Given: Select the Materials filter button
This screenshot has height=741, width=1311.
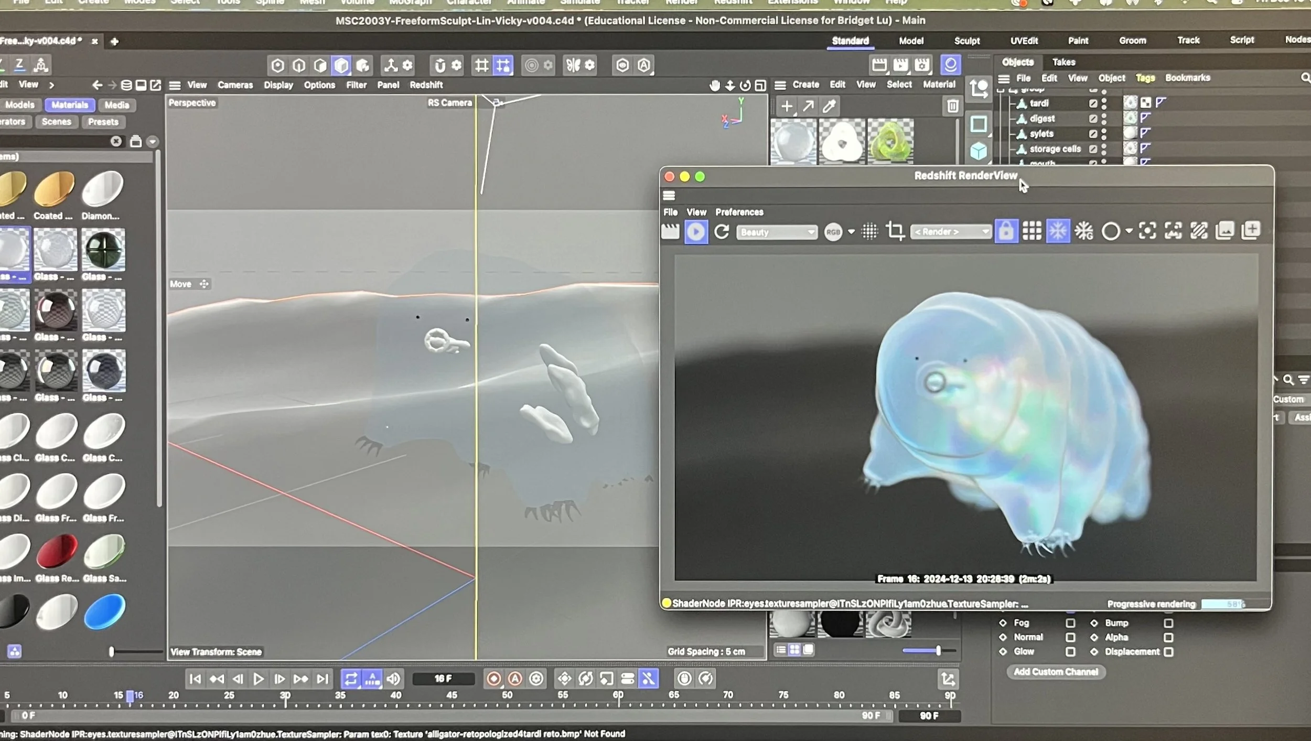Looking at the screenshot, I should pyautogui.click(x=70, y=105).
